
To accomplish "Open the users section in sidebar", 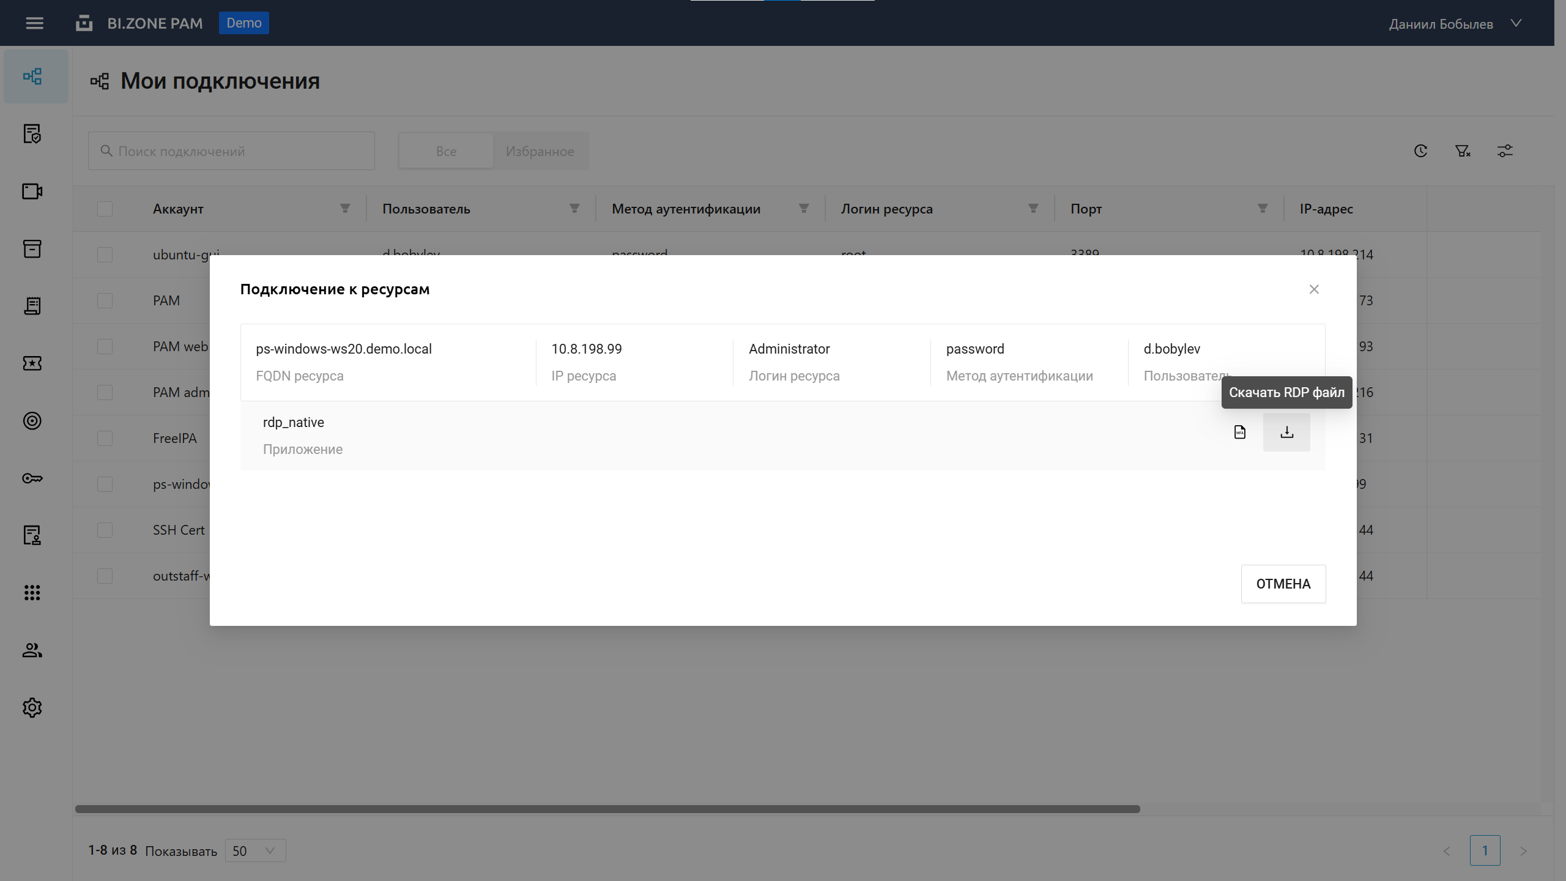I will (31, 650).
